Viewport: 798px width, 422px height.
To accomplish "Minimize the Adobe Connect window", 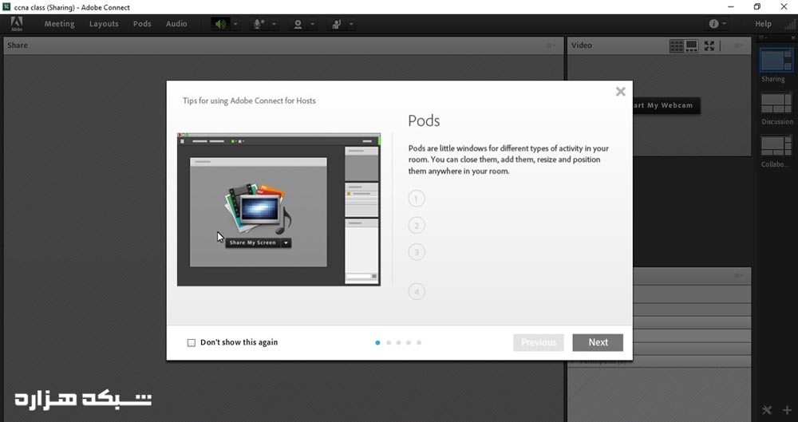I will coord(731,7).
